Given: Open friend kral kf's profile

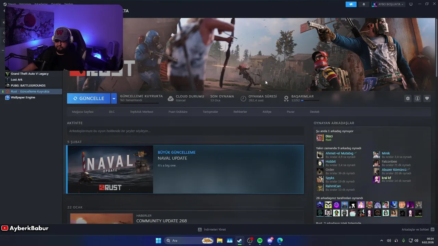Looking at the screenshot, I should click(386, 178).
